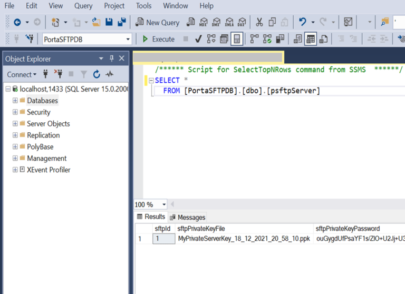Toggle Results to Grid output mode

311,39
